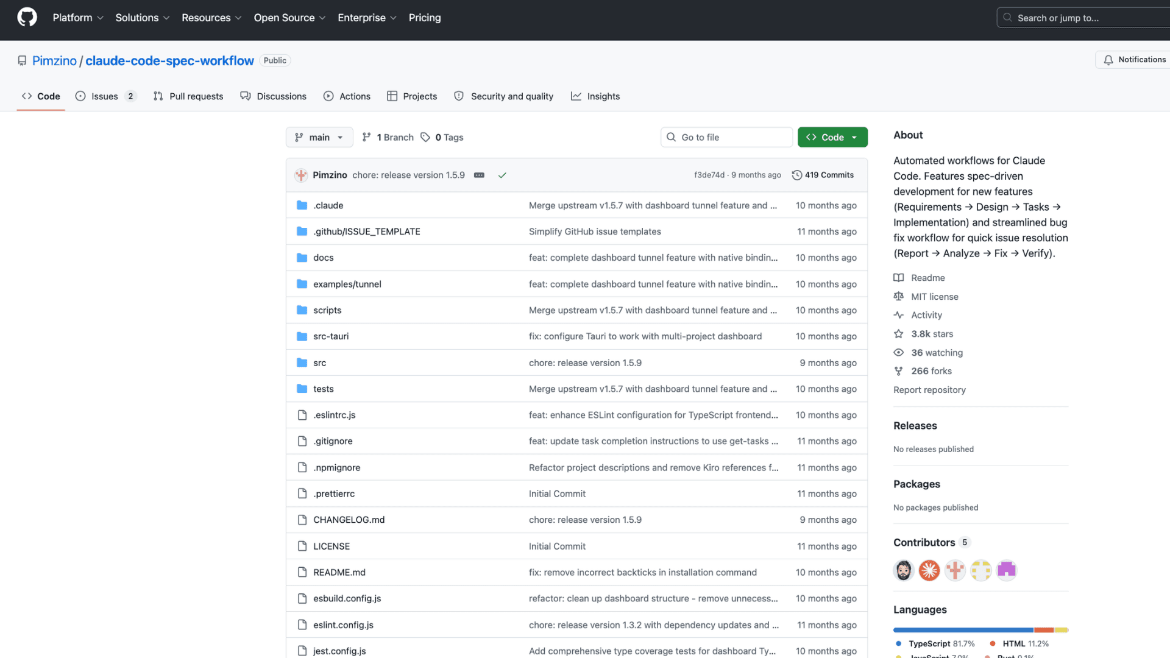
Task: Click the Readme book icon in About
Action: 898,278
